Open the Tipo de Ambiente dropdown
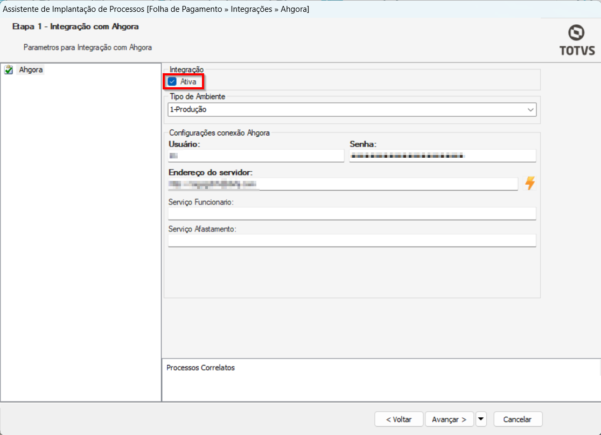This screenshot has height=435, width=601. (x=352, y=110)
